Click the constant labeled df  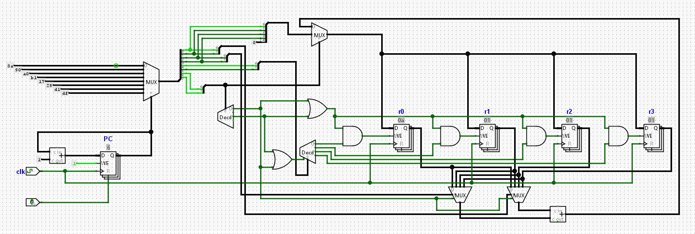pos(65,93)
